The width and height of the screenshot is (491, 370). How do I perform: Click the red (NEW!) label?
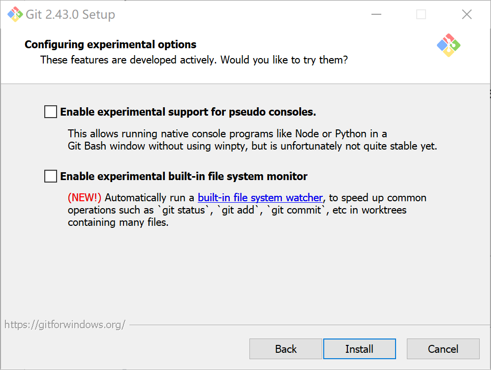[x=84, y=198]
